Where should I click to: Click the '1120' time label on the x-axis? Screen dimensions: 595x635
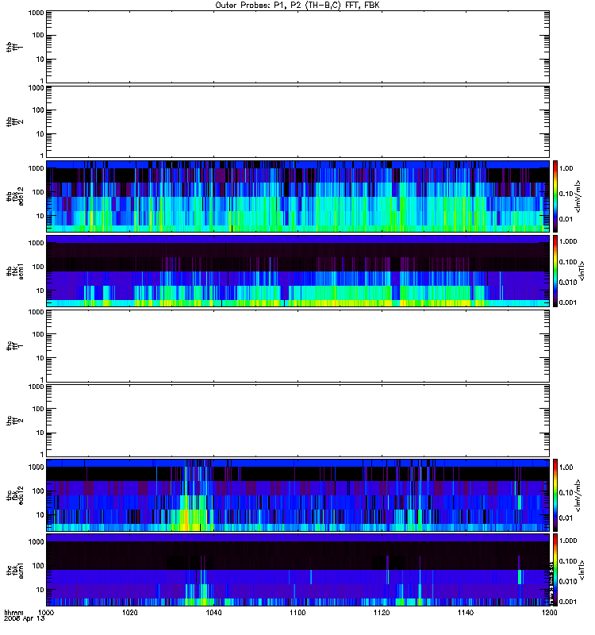pyautogui.click(x=382, y=612)
